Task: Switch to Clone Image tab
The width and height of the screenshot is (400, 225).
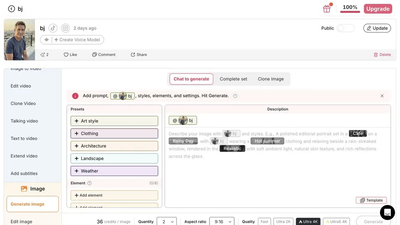Action: [271, 79]
